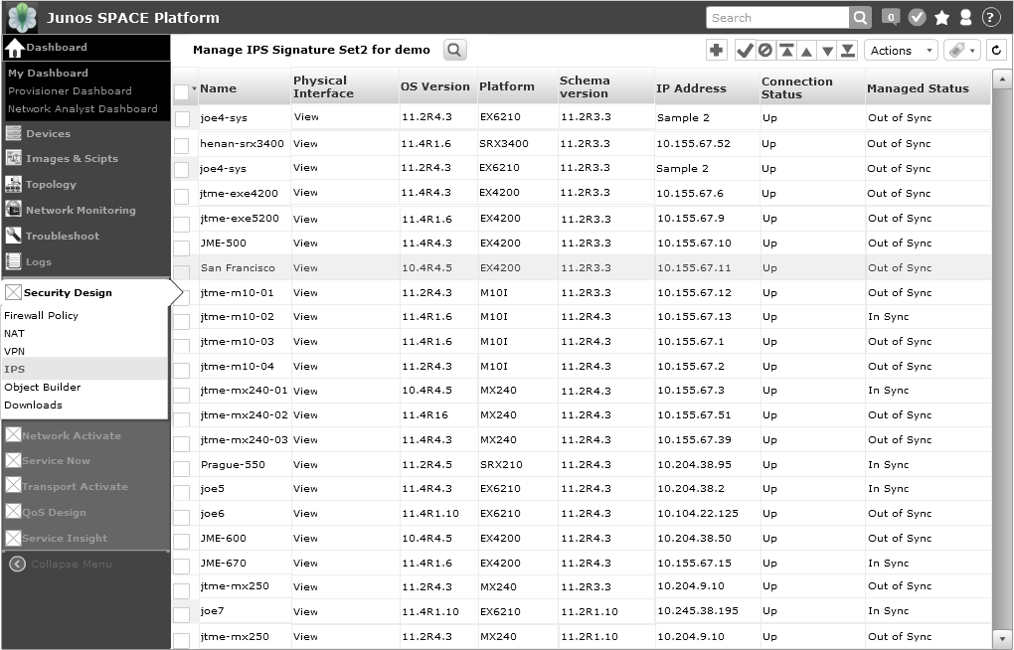1014x650 pixels.
Task: Click the disable circle-slash icon
Action: (765, 50)
